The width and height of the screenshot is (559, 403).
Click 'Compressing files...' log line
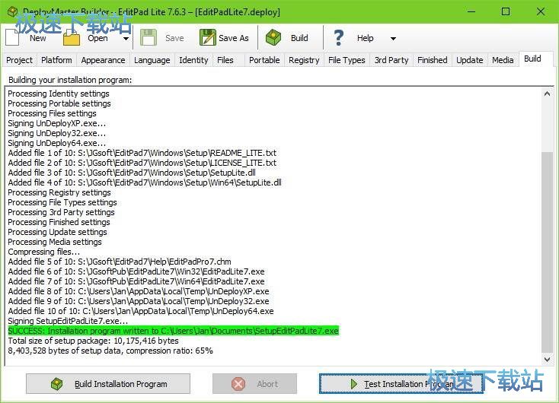(44, 252)
